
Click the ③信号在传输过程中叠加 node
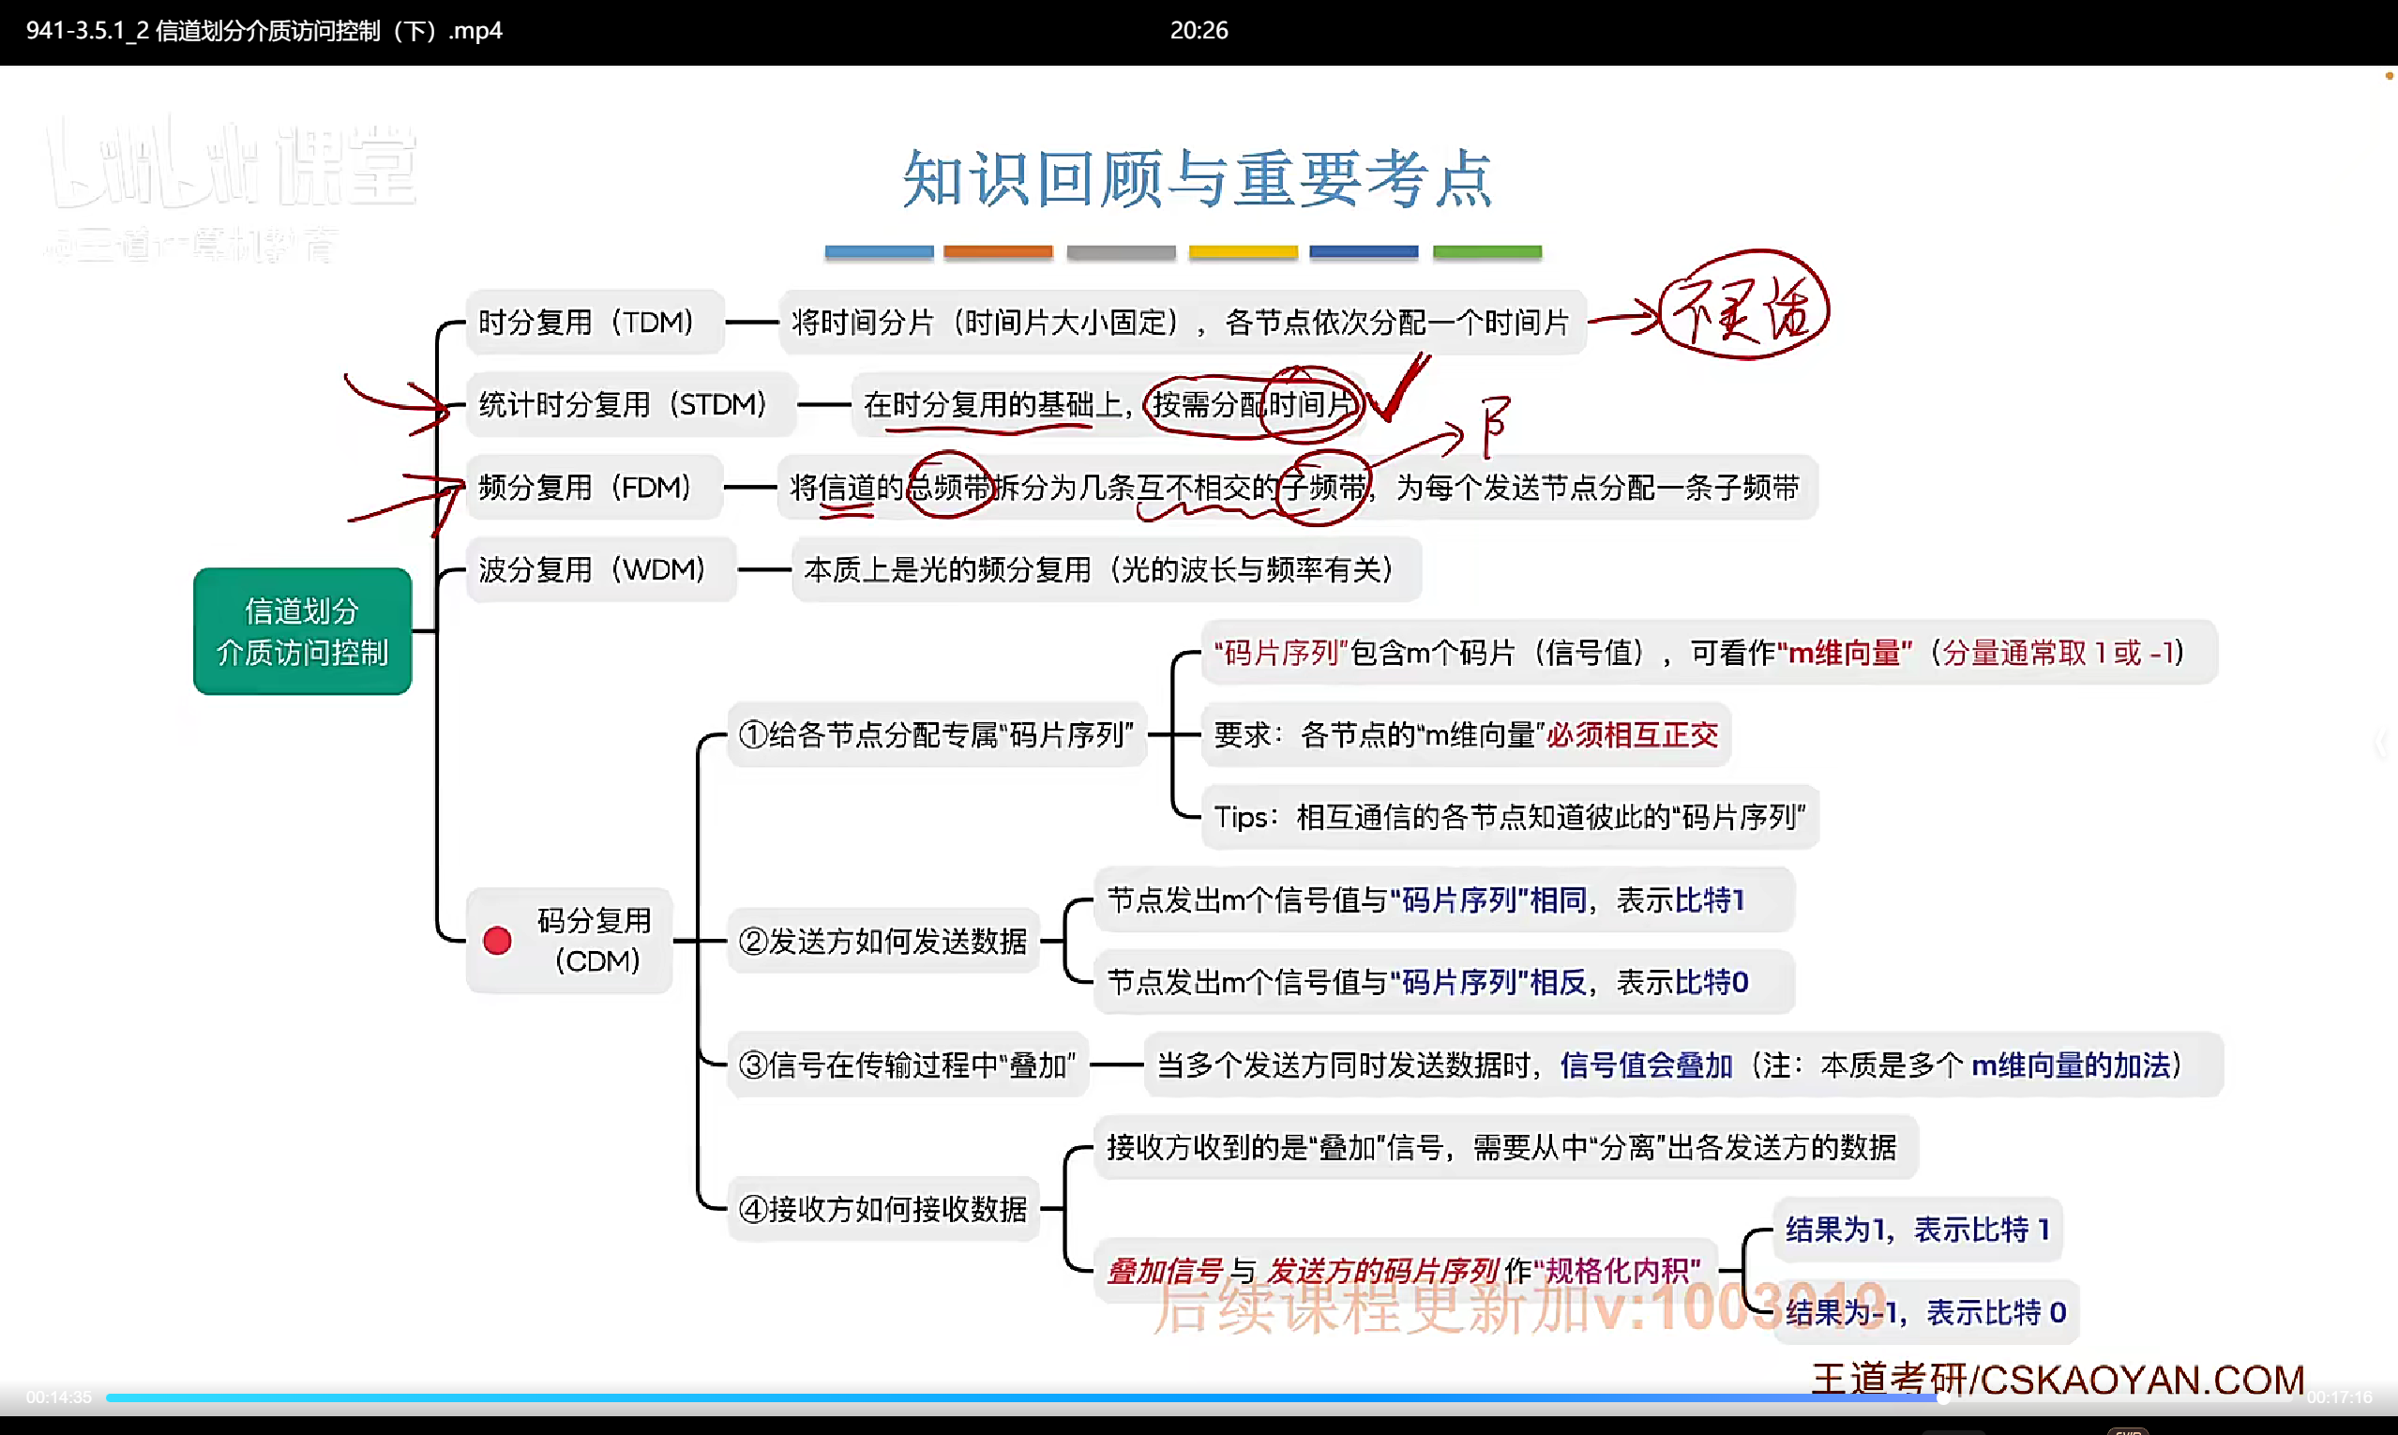pos(907,1065)
